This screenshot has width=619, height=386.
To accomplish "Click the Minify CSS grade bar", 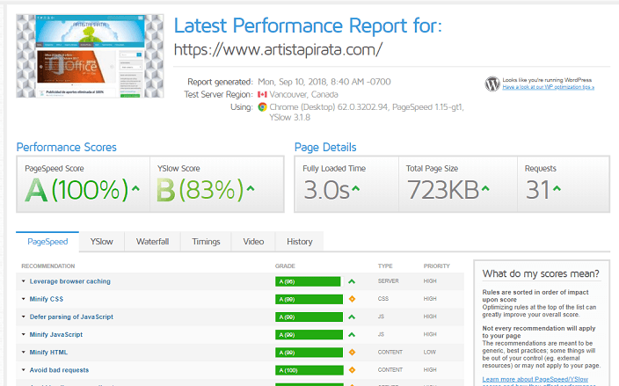I will (x=309, y=299).
